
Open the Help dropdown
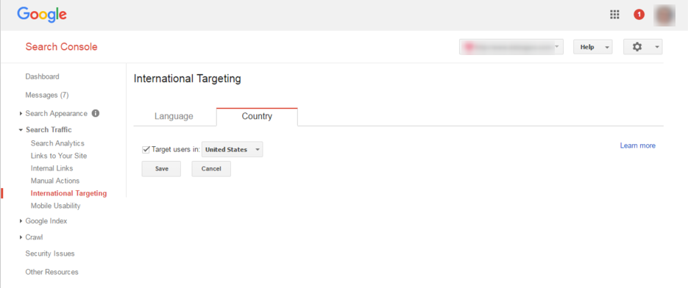pyautogui.click(x=593, y=47)
